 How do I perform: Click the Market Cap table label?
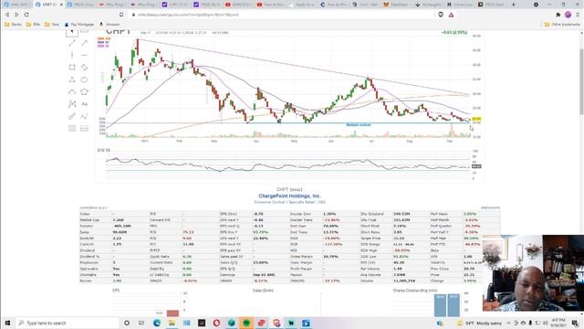(89, 220)
